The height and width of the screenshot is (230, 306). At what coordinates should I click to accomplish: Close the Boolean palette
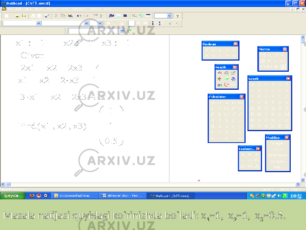[236, 44]
